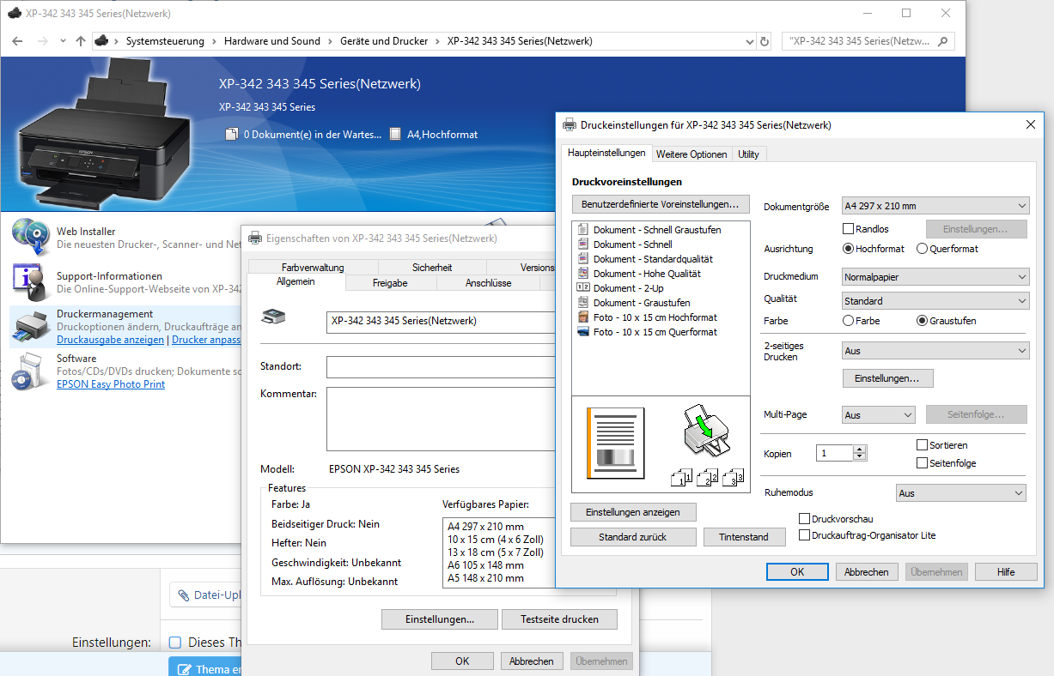Click Testseite drucken button
The height and width of the screenshot is (676, 1054).
click(561, 619)
